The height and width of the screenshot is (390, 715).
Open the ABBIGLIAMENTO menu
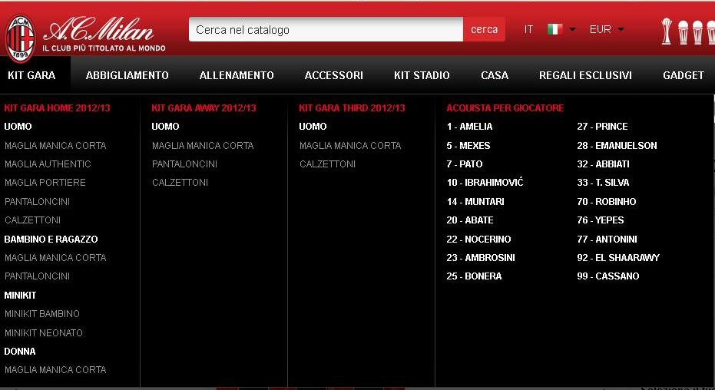[x=127, y=75]
